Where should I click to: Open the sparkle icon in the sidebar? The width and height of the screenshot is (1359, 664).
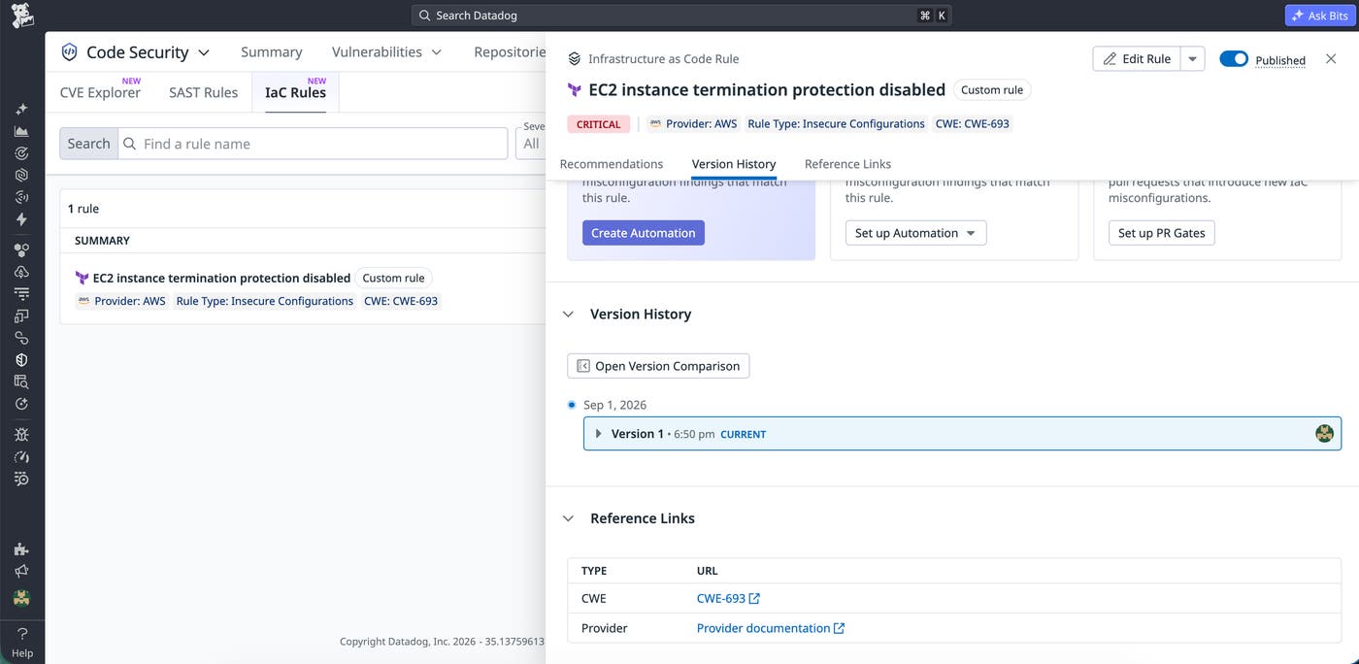coord(21,109)
